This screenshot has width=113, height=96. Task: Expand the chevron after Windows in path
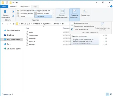pos(42,24)
